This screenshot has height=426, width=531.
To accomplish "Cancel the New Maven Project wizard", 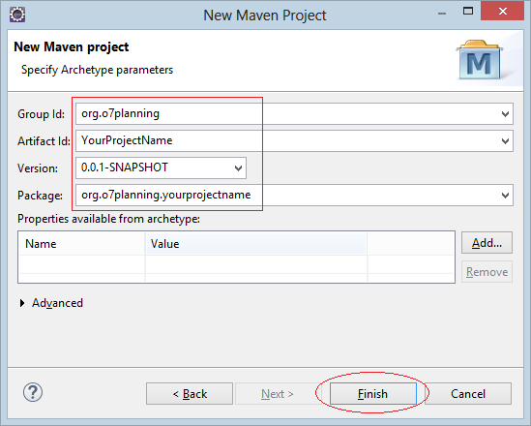I will point(468,394).
